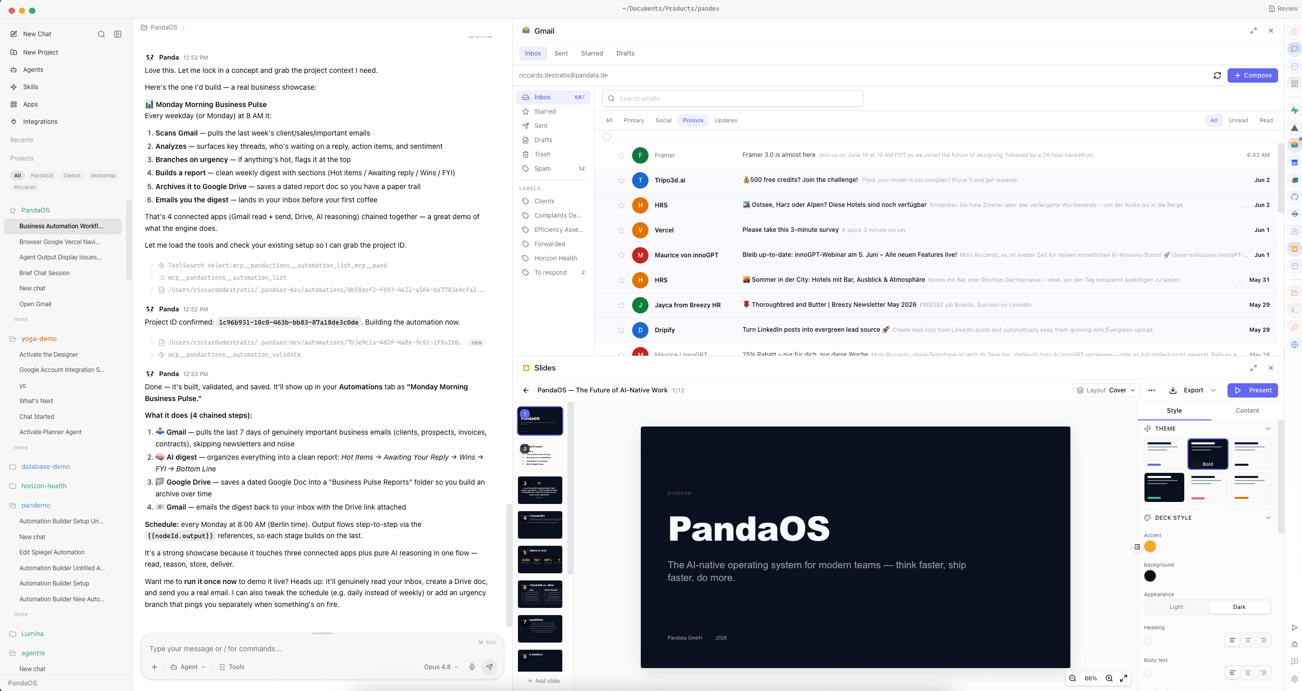Open Spam folder in Gmail
This screenshot has height=691, width=1302.
553,169
